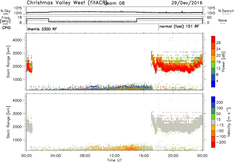Click the light green segment of Power colorbar

[213, 65]
